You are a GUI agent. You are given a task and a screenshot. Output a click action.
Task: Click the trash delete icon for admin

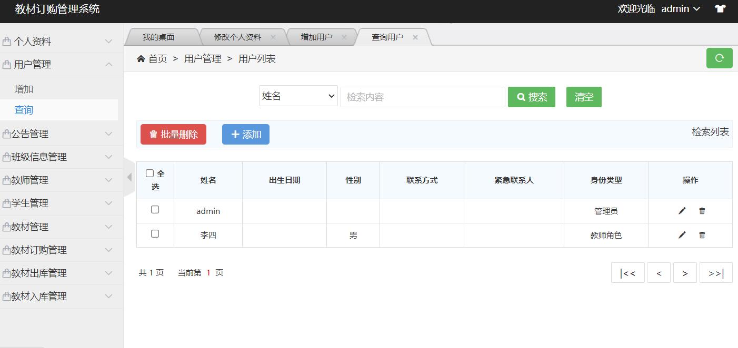702,211
